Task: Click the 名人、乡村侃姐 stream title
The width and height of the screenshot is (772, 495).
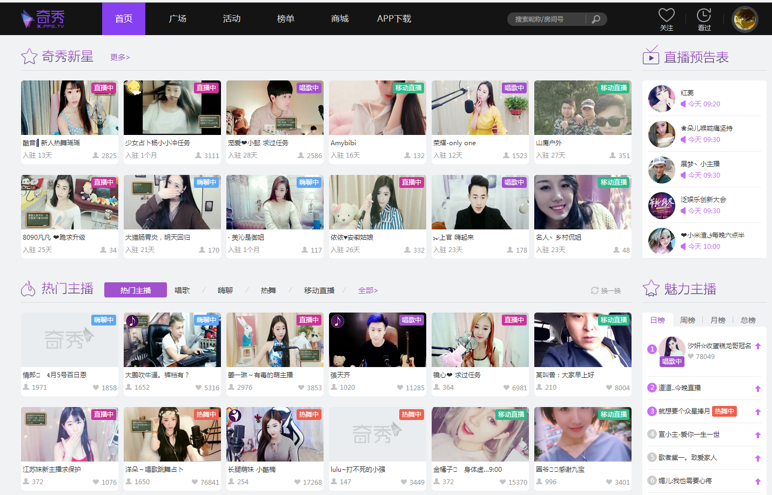Action: tap(559, 238)
